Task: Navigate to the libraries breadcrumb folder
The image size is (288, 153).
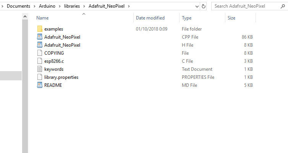Action: click(x=72, y=6)
